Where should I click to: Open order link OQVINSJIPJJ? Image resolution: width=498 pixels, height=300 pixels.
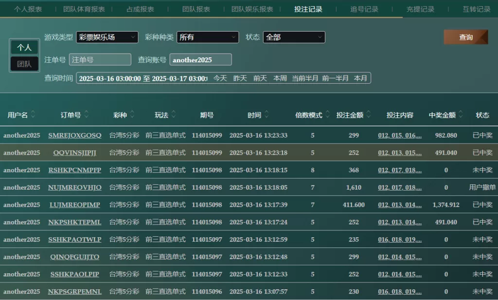pyautogui.click(x=74, y=153)
